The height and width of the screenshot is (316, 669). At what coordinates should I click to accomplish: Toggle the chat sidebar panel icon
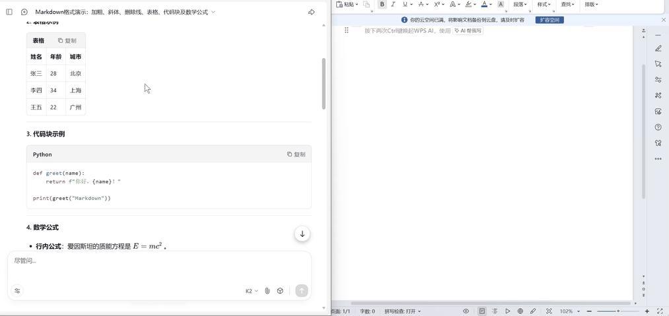(9, 12)
